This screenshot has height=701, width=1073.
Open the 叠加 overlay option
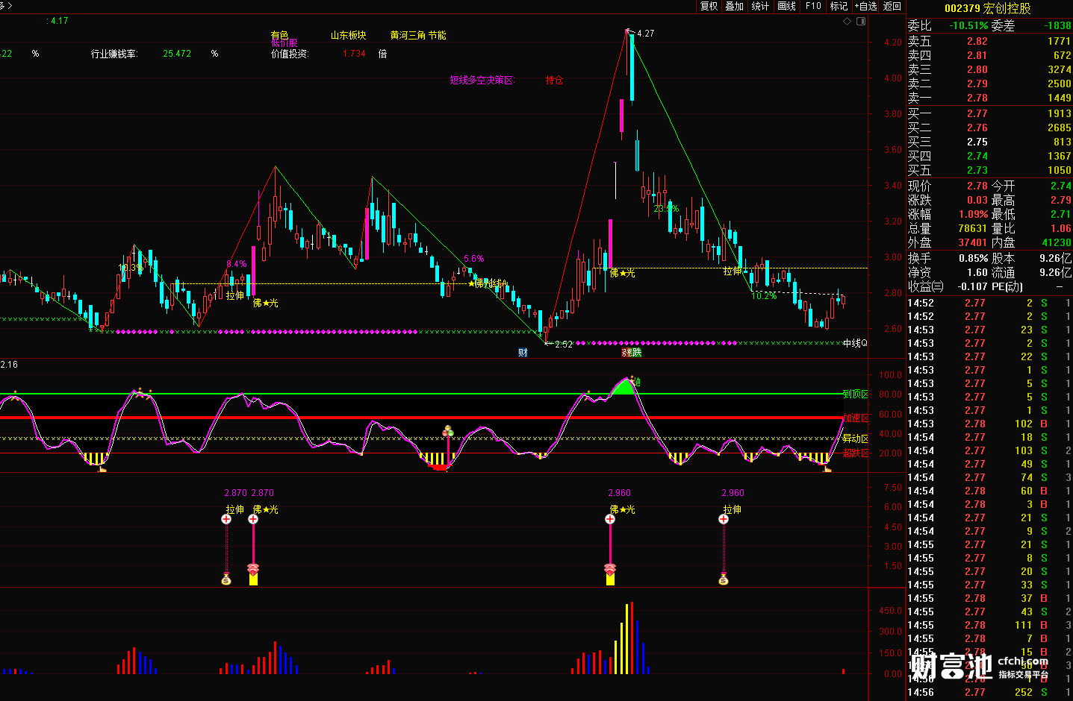coord(735,6)
